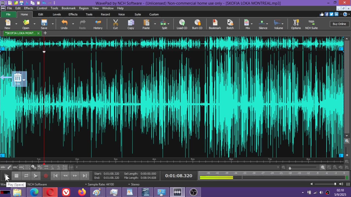Viewport: 351px width, 197px height.
Task: Click the scroll-right arrow below the waveform
Action: click(278, 167)
